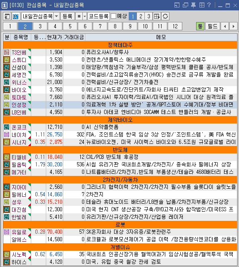Toggle the stock list side panel icon
Screen dimensions: 239x267
tap(7, 16)
